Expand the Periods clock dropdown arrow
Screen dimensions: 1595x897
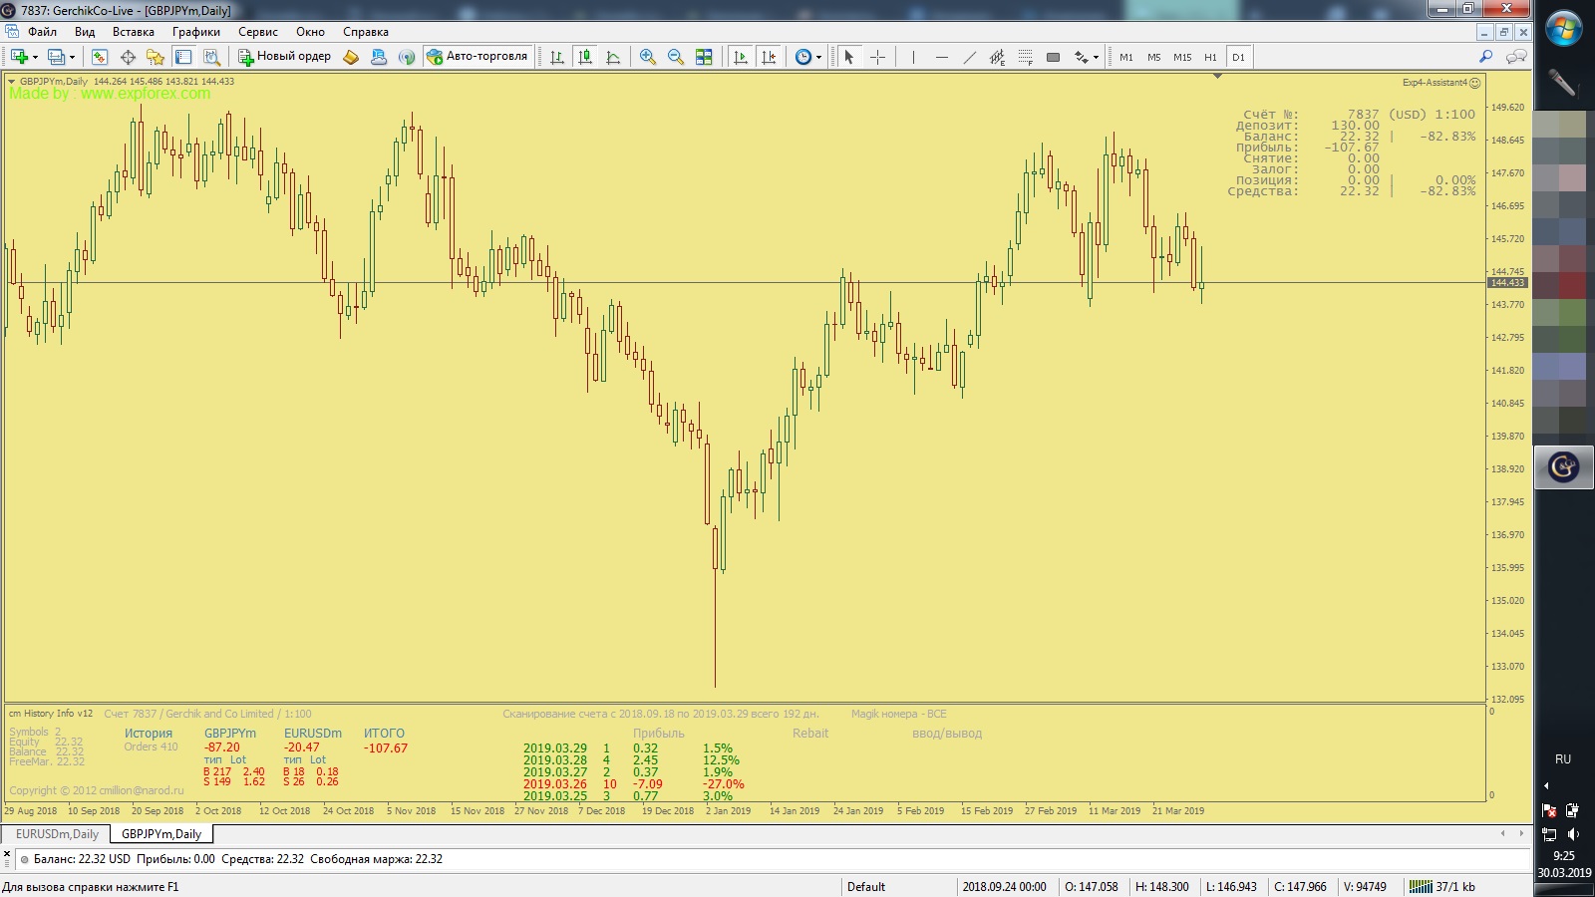[x=819, y=57]
